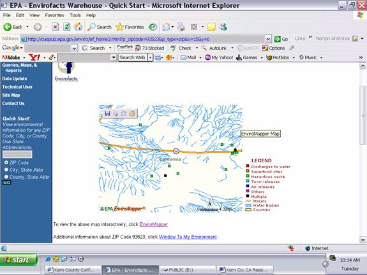The height and width of the screenshot is (275, 367).
Task: Click the EnviroMapper map image
Action: [170, 159]
